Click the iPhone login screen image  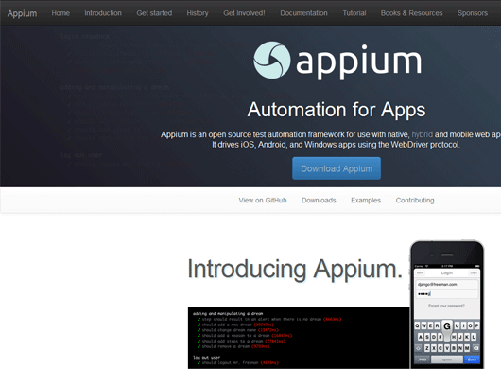click(x=447, y=305)
